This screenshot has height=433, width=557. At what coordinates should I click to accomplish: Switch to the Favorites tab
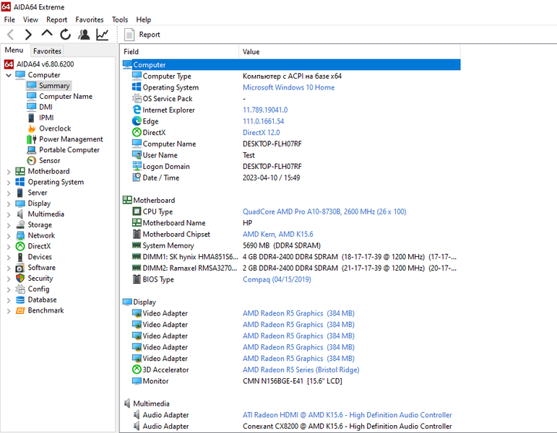coord(47,51)
